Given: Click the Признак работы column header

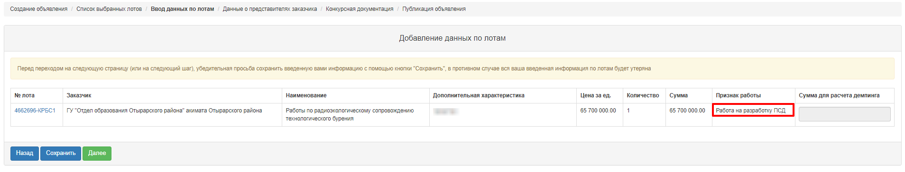Looking at the screenshot, I should (738, 95).
